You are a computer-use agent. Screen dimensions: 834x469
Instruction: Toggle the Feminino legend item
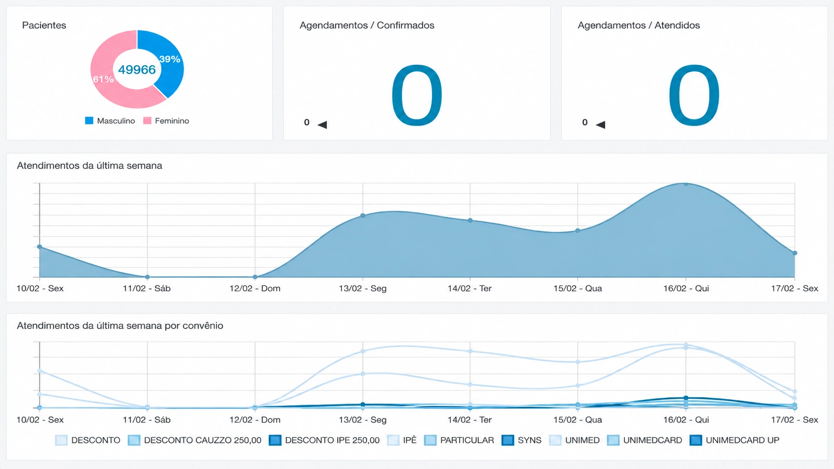click(x=166, y=121)
